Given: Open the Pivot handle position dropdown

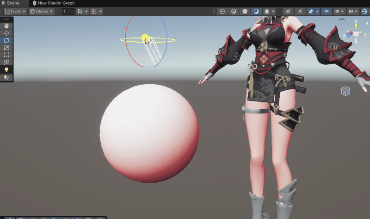Looking at the screenshot, I should tap(15, 11).
